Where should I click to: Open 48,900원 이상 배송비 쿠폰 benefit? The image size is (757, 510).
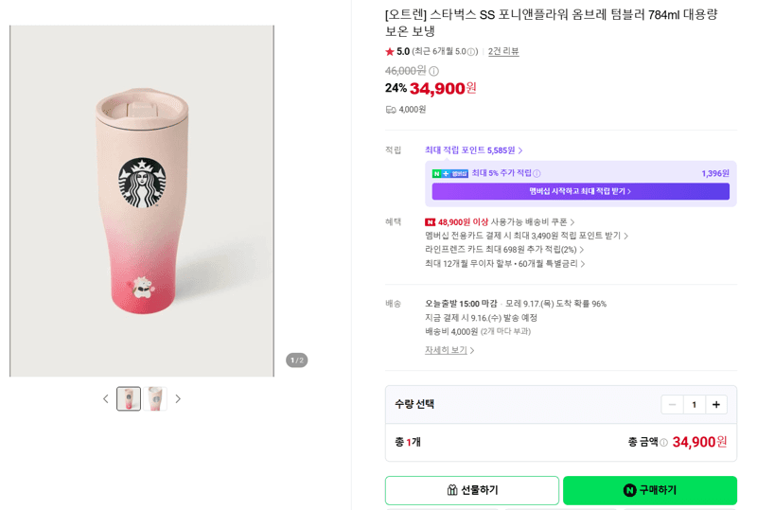tap(500, 222)
